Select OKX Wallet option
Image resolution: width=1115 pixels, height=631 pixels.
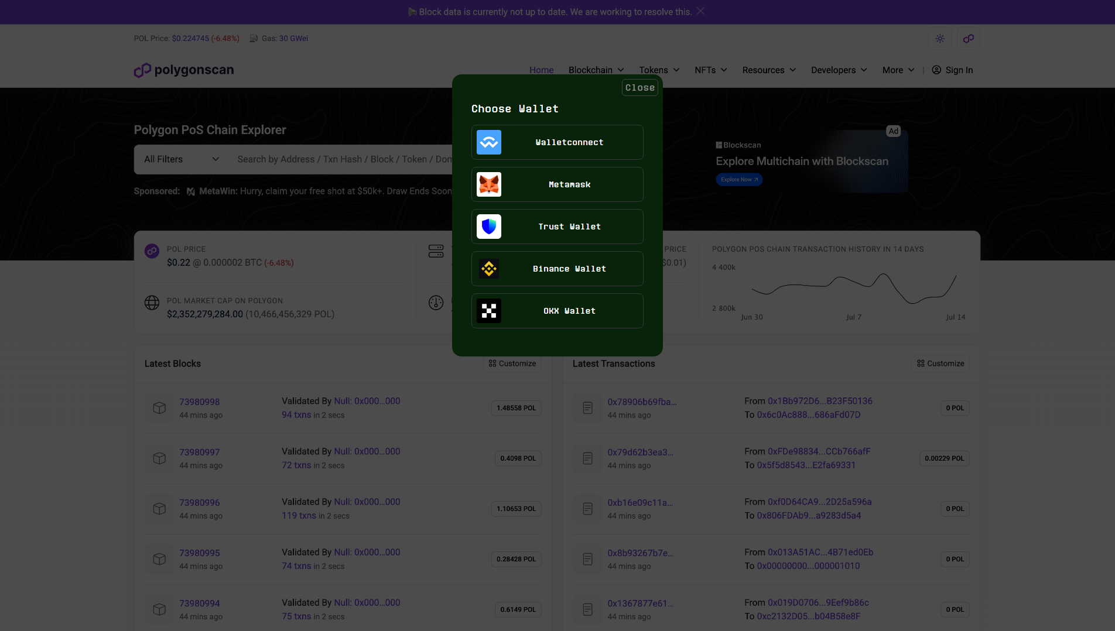pyautogui.click(x=557, y=311)
